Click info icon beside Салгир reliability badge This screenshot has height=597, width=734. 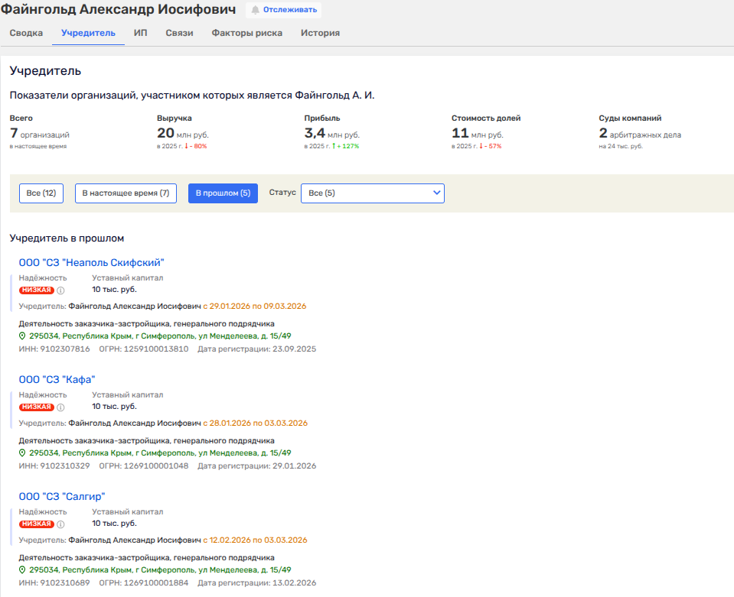click(61, 524)
